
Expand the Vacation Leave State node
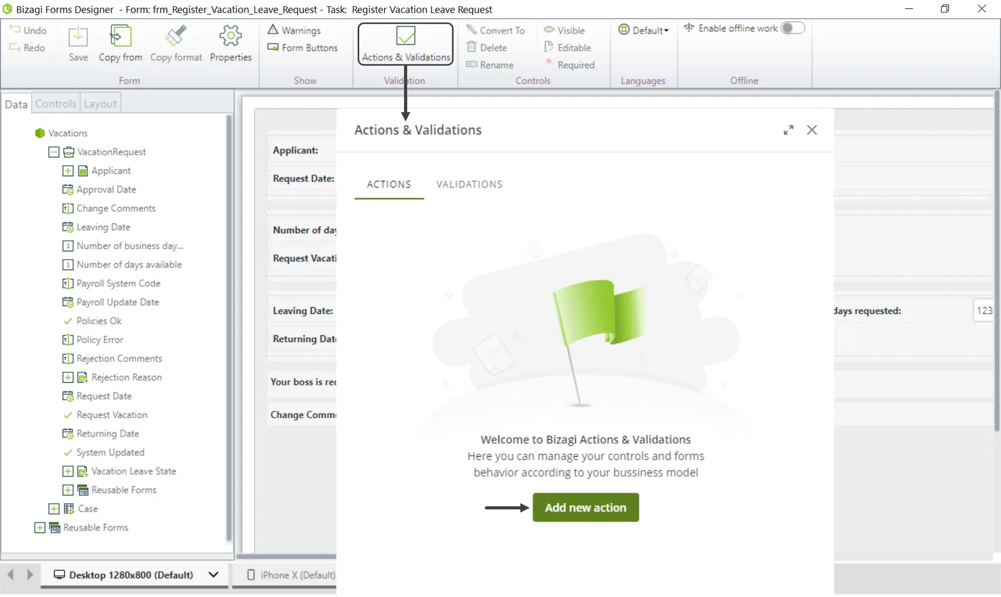pos(68,471)
